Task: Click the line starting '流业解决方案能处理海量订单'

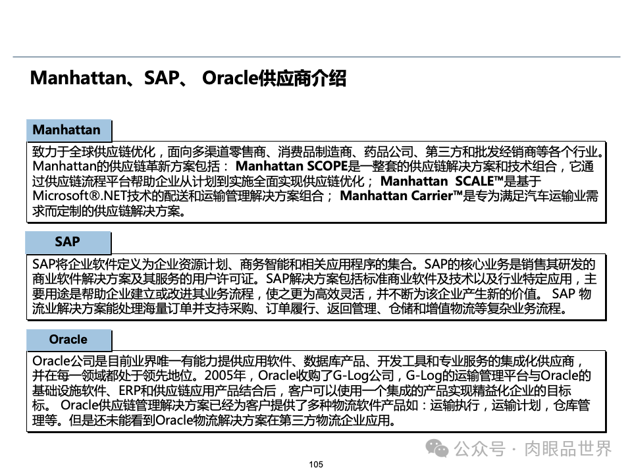Action: (300, 309)
